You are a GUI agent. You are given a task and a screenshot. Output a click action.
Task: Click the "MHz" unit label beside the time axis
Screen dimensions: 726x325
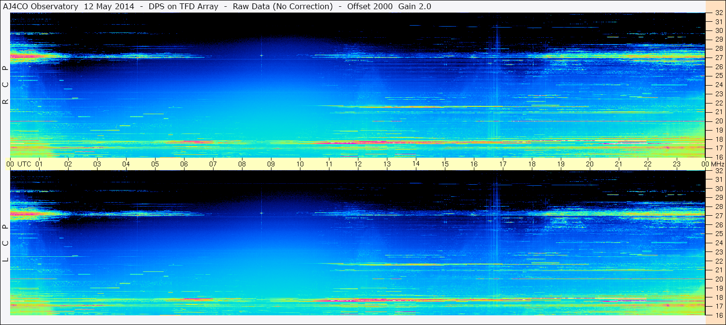coord(717,164)
